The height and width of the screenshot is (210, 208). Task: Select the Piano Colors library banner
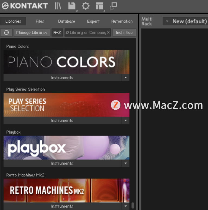67,62
